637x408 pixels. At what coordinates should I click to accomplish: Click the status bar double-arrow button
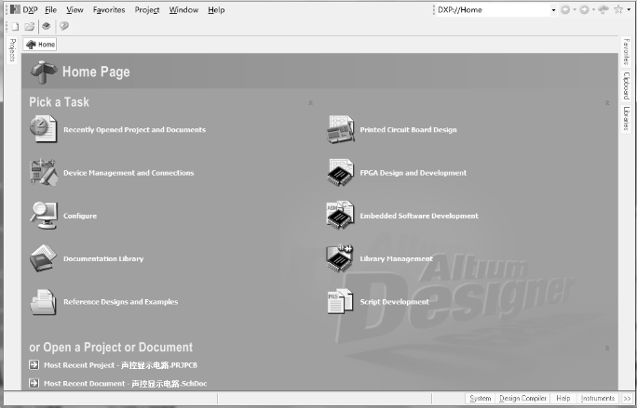point(627,399)
